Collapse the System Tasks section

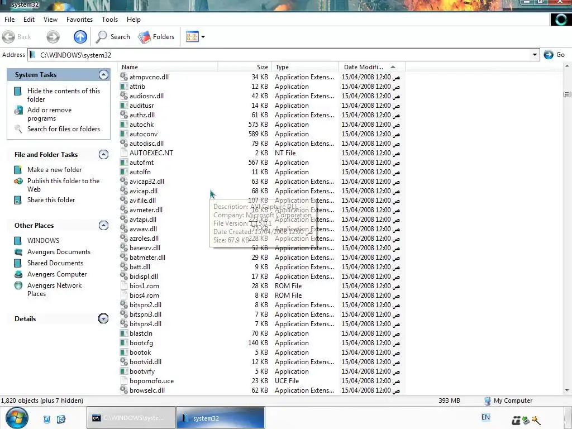point(103,75)
